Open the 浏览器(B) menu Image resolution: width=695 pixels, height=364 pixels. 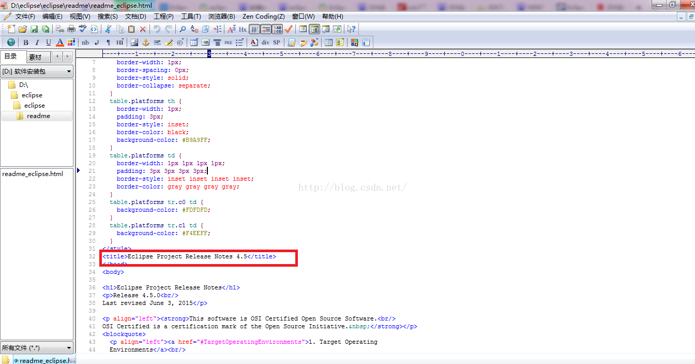click(221, 17)
